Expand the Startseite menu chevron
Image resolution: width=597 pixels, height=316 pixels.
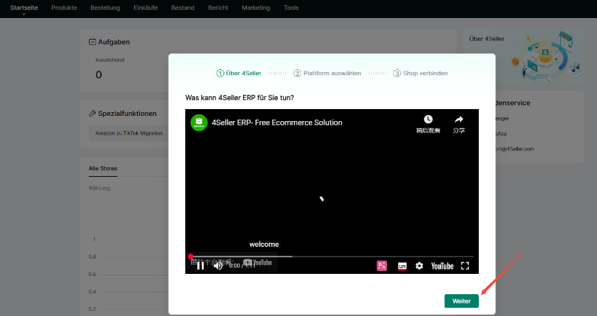pos(23,14)
